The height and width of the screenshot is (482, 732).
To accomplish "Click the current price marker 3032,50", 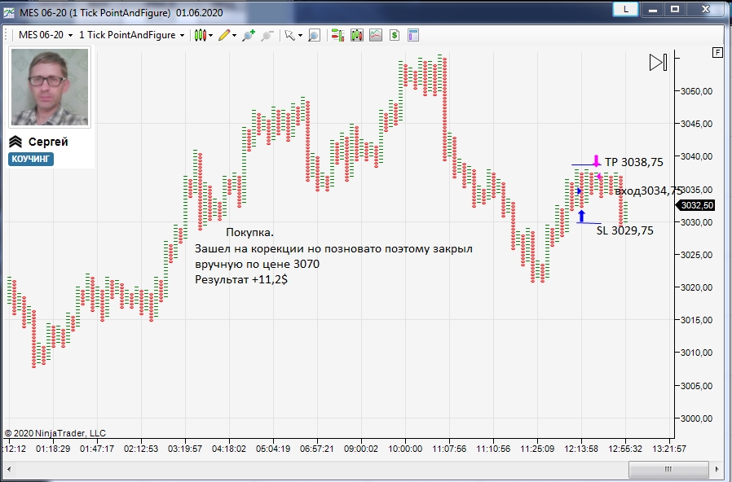I will [x=697, y=205].
